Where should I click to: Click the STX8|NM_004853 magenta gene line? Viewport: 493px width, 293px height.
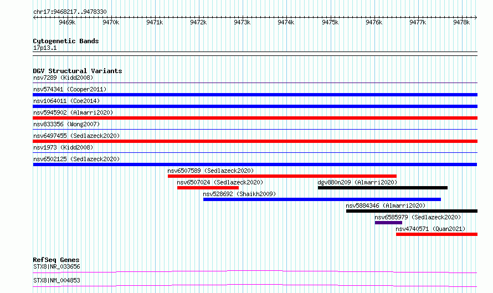(x=255, y=285)
